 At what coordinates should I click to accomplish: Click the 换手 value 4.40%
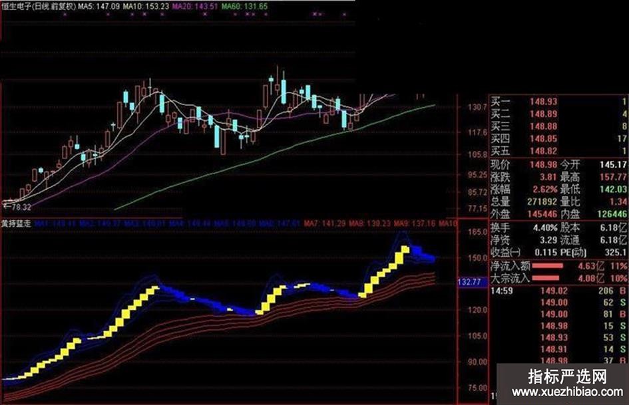point(545,227)
